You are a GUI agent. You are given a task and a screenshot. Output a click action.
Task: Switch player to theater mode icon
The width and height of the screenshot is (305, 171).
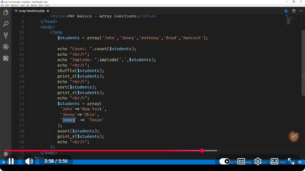tap(274, 161)
